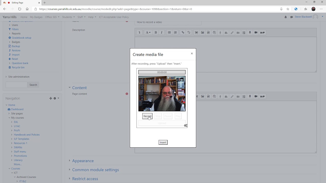Click the record video camera icon in Page content toolbar
This screenshot has height=183, width=326.
[256, 96]
